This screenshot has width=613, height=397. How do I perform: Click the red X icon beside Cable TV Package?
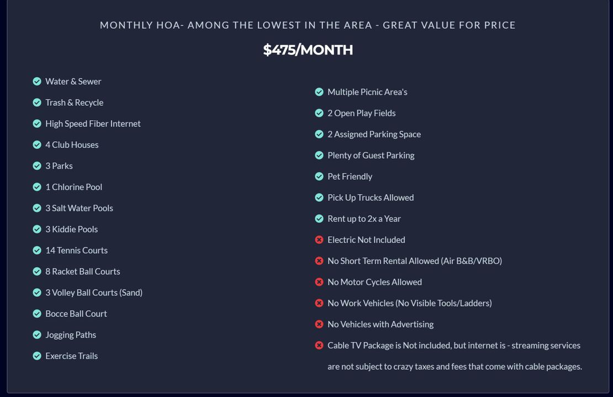pos(319,345)
